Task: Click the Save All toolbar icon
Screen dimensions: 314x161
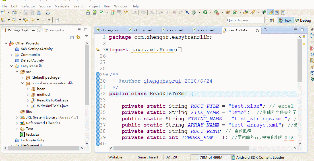Action: [32, 13]
